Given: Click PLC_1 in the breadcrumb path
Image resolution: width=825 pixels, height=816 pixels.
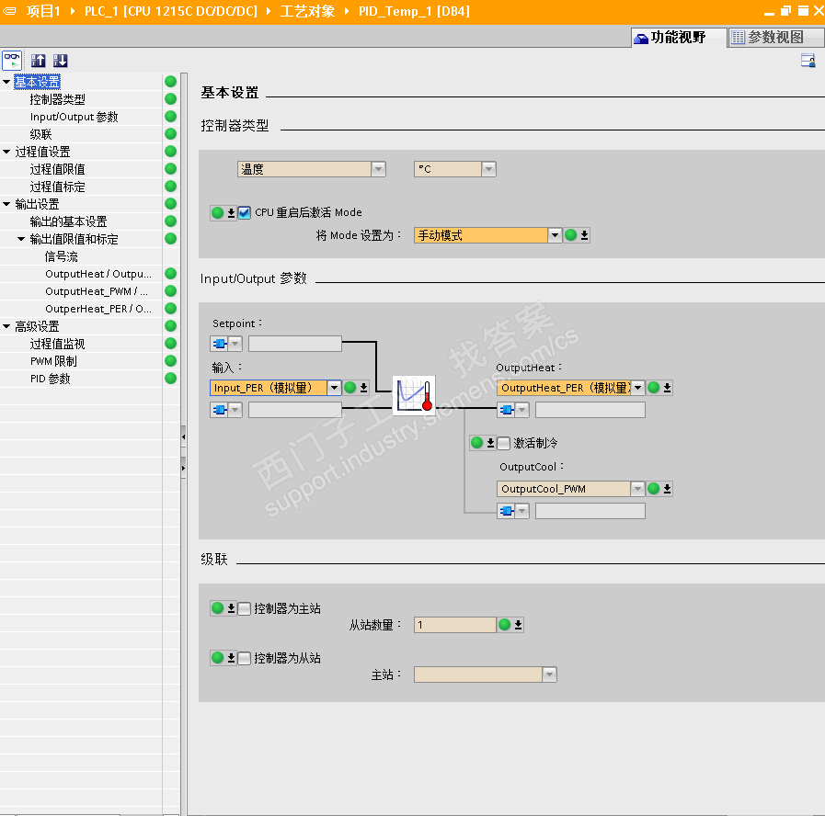Looking at the screenshot, I should pyautogui.click(x=171, y=11).
